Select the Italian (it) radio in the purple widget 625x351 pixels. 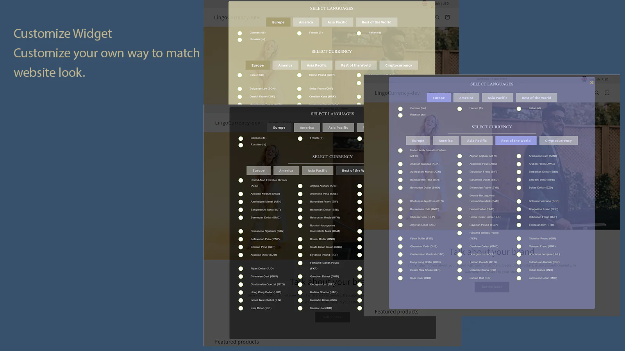519,109
